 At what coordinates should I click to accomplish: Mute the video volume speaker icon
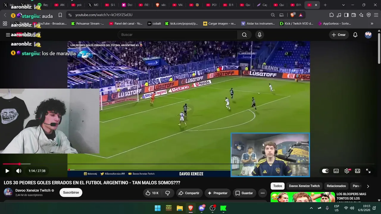(19, 171)
